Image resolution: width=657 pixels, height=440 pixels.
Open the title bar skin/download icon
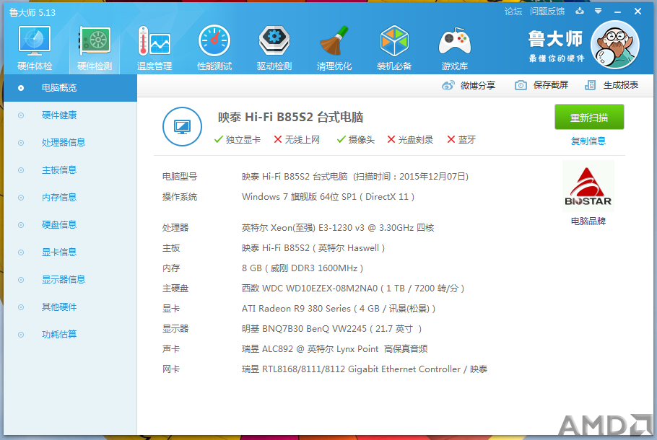[x=580, y=12]
